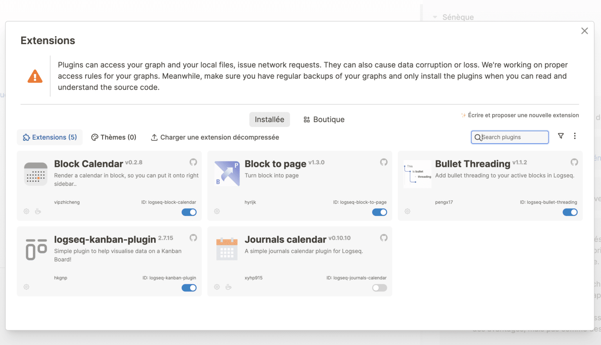Viewport: 601px width, 345px height.
Task: Click the sponsor coffee icon for Journals calendar
Action: point(229,287)
